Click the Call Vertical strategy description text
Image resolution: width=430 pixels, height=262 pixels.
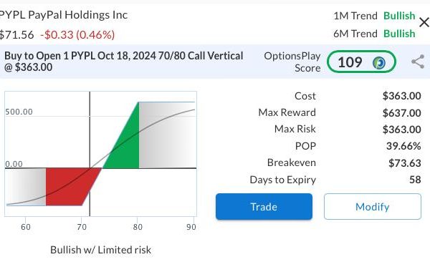click(124, 62)
